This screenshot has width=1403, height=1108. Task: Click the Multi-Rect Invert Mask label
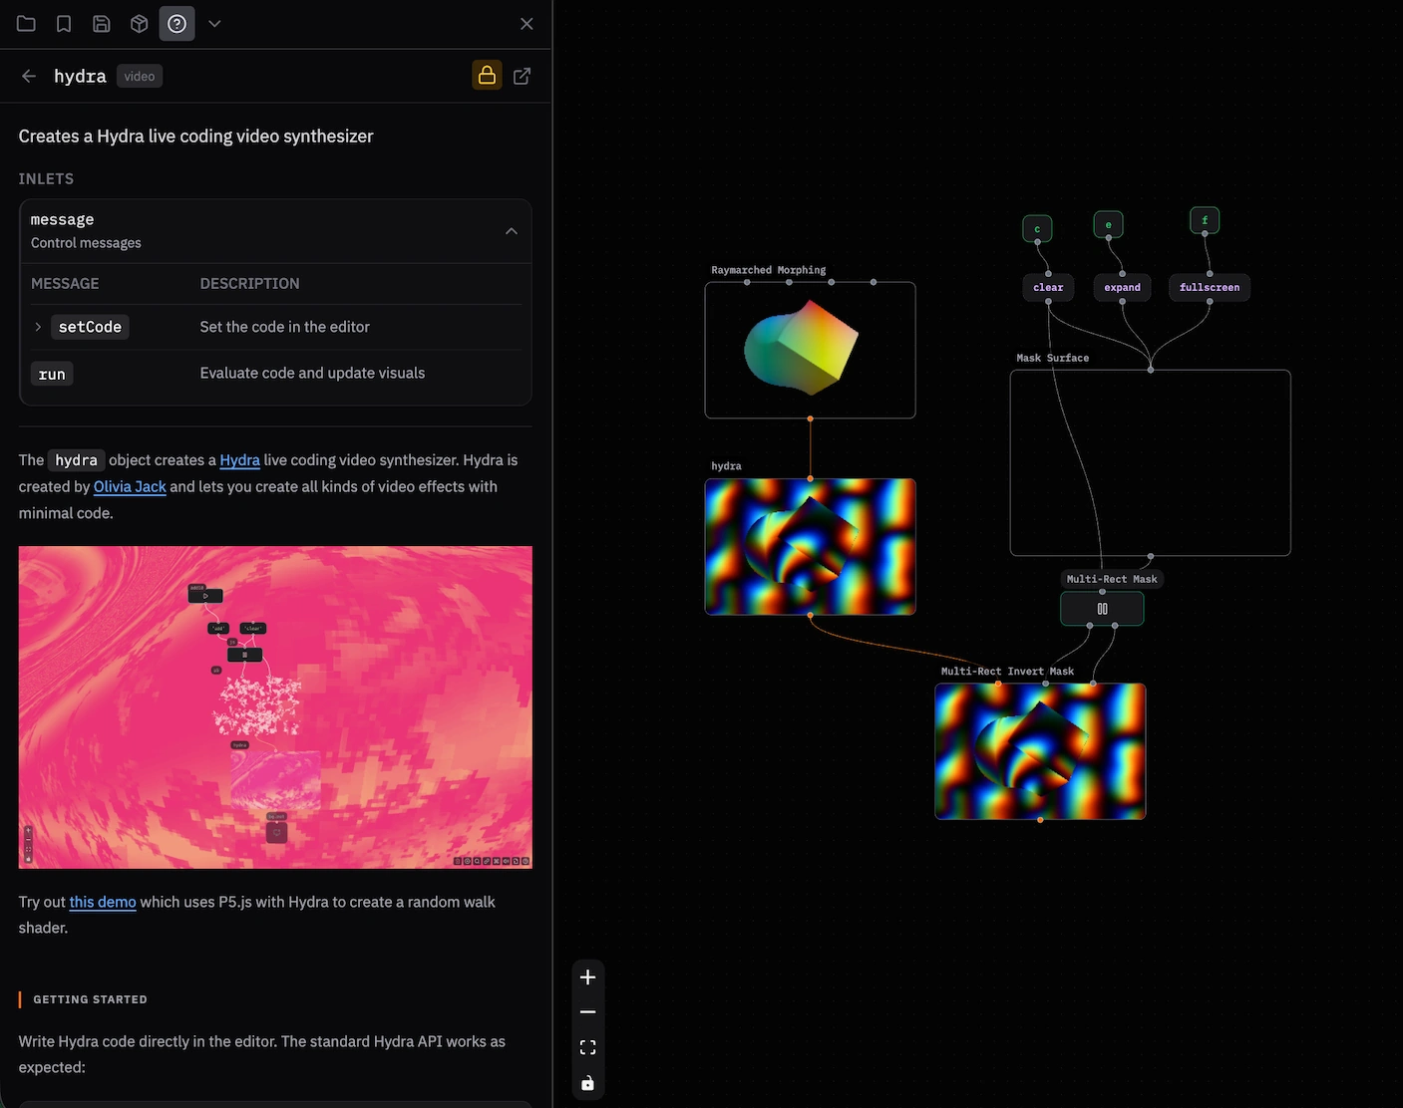1007,672
